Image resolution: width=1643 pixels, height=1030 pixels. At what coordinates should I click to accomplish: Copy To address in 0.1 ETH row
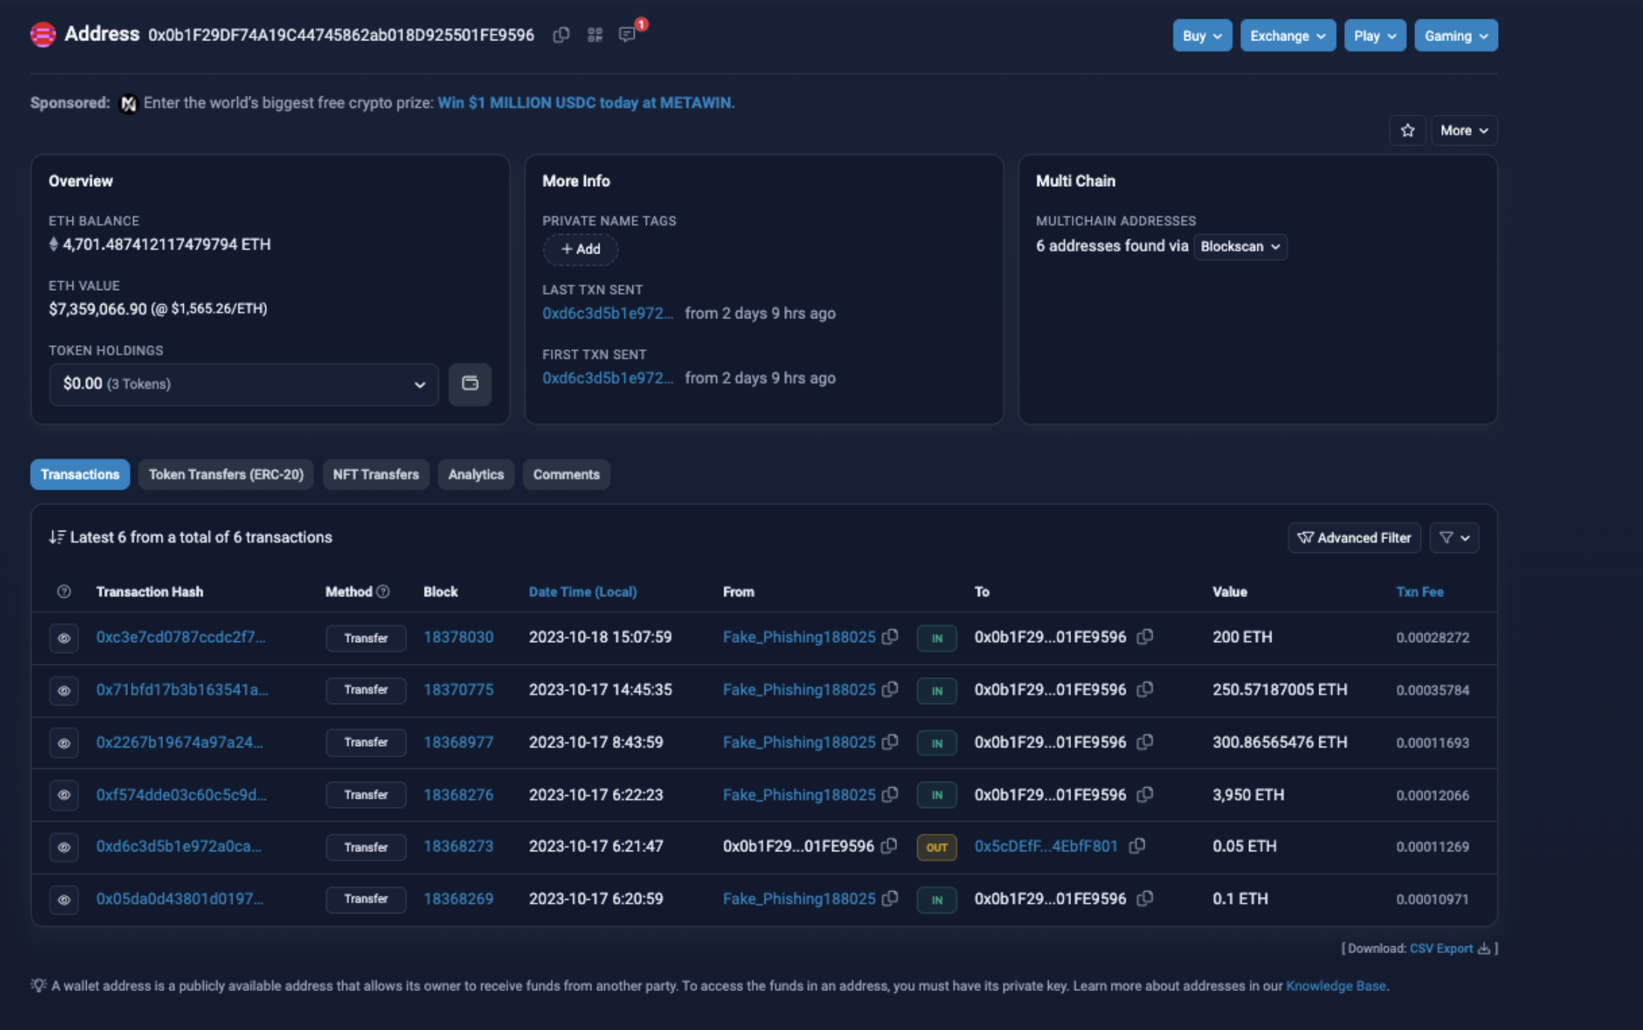(x=1144, y=898)
